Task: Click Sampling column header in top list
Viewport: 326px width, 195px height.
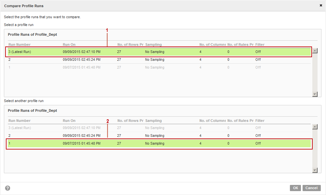Action: click(153, 45)
